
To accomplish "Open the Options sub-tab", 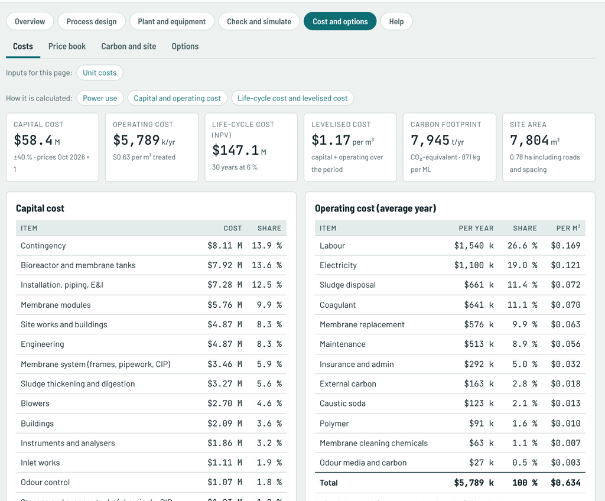I will coord(185,46).
